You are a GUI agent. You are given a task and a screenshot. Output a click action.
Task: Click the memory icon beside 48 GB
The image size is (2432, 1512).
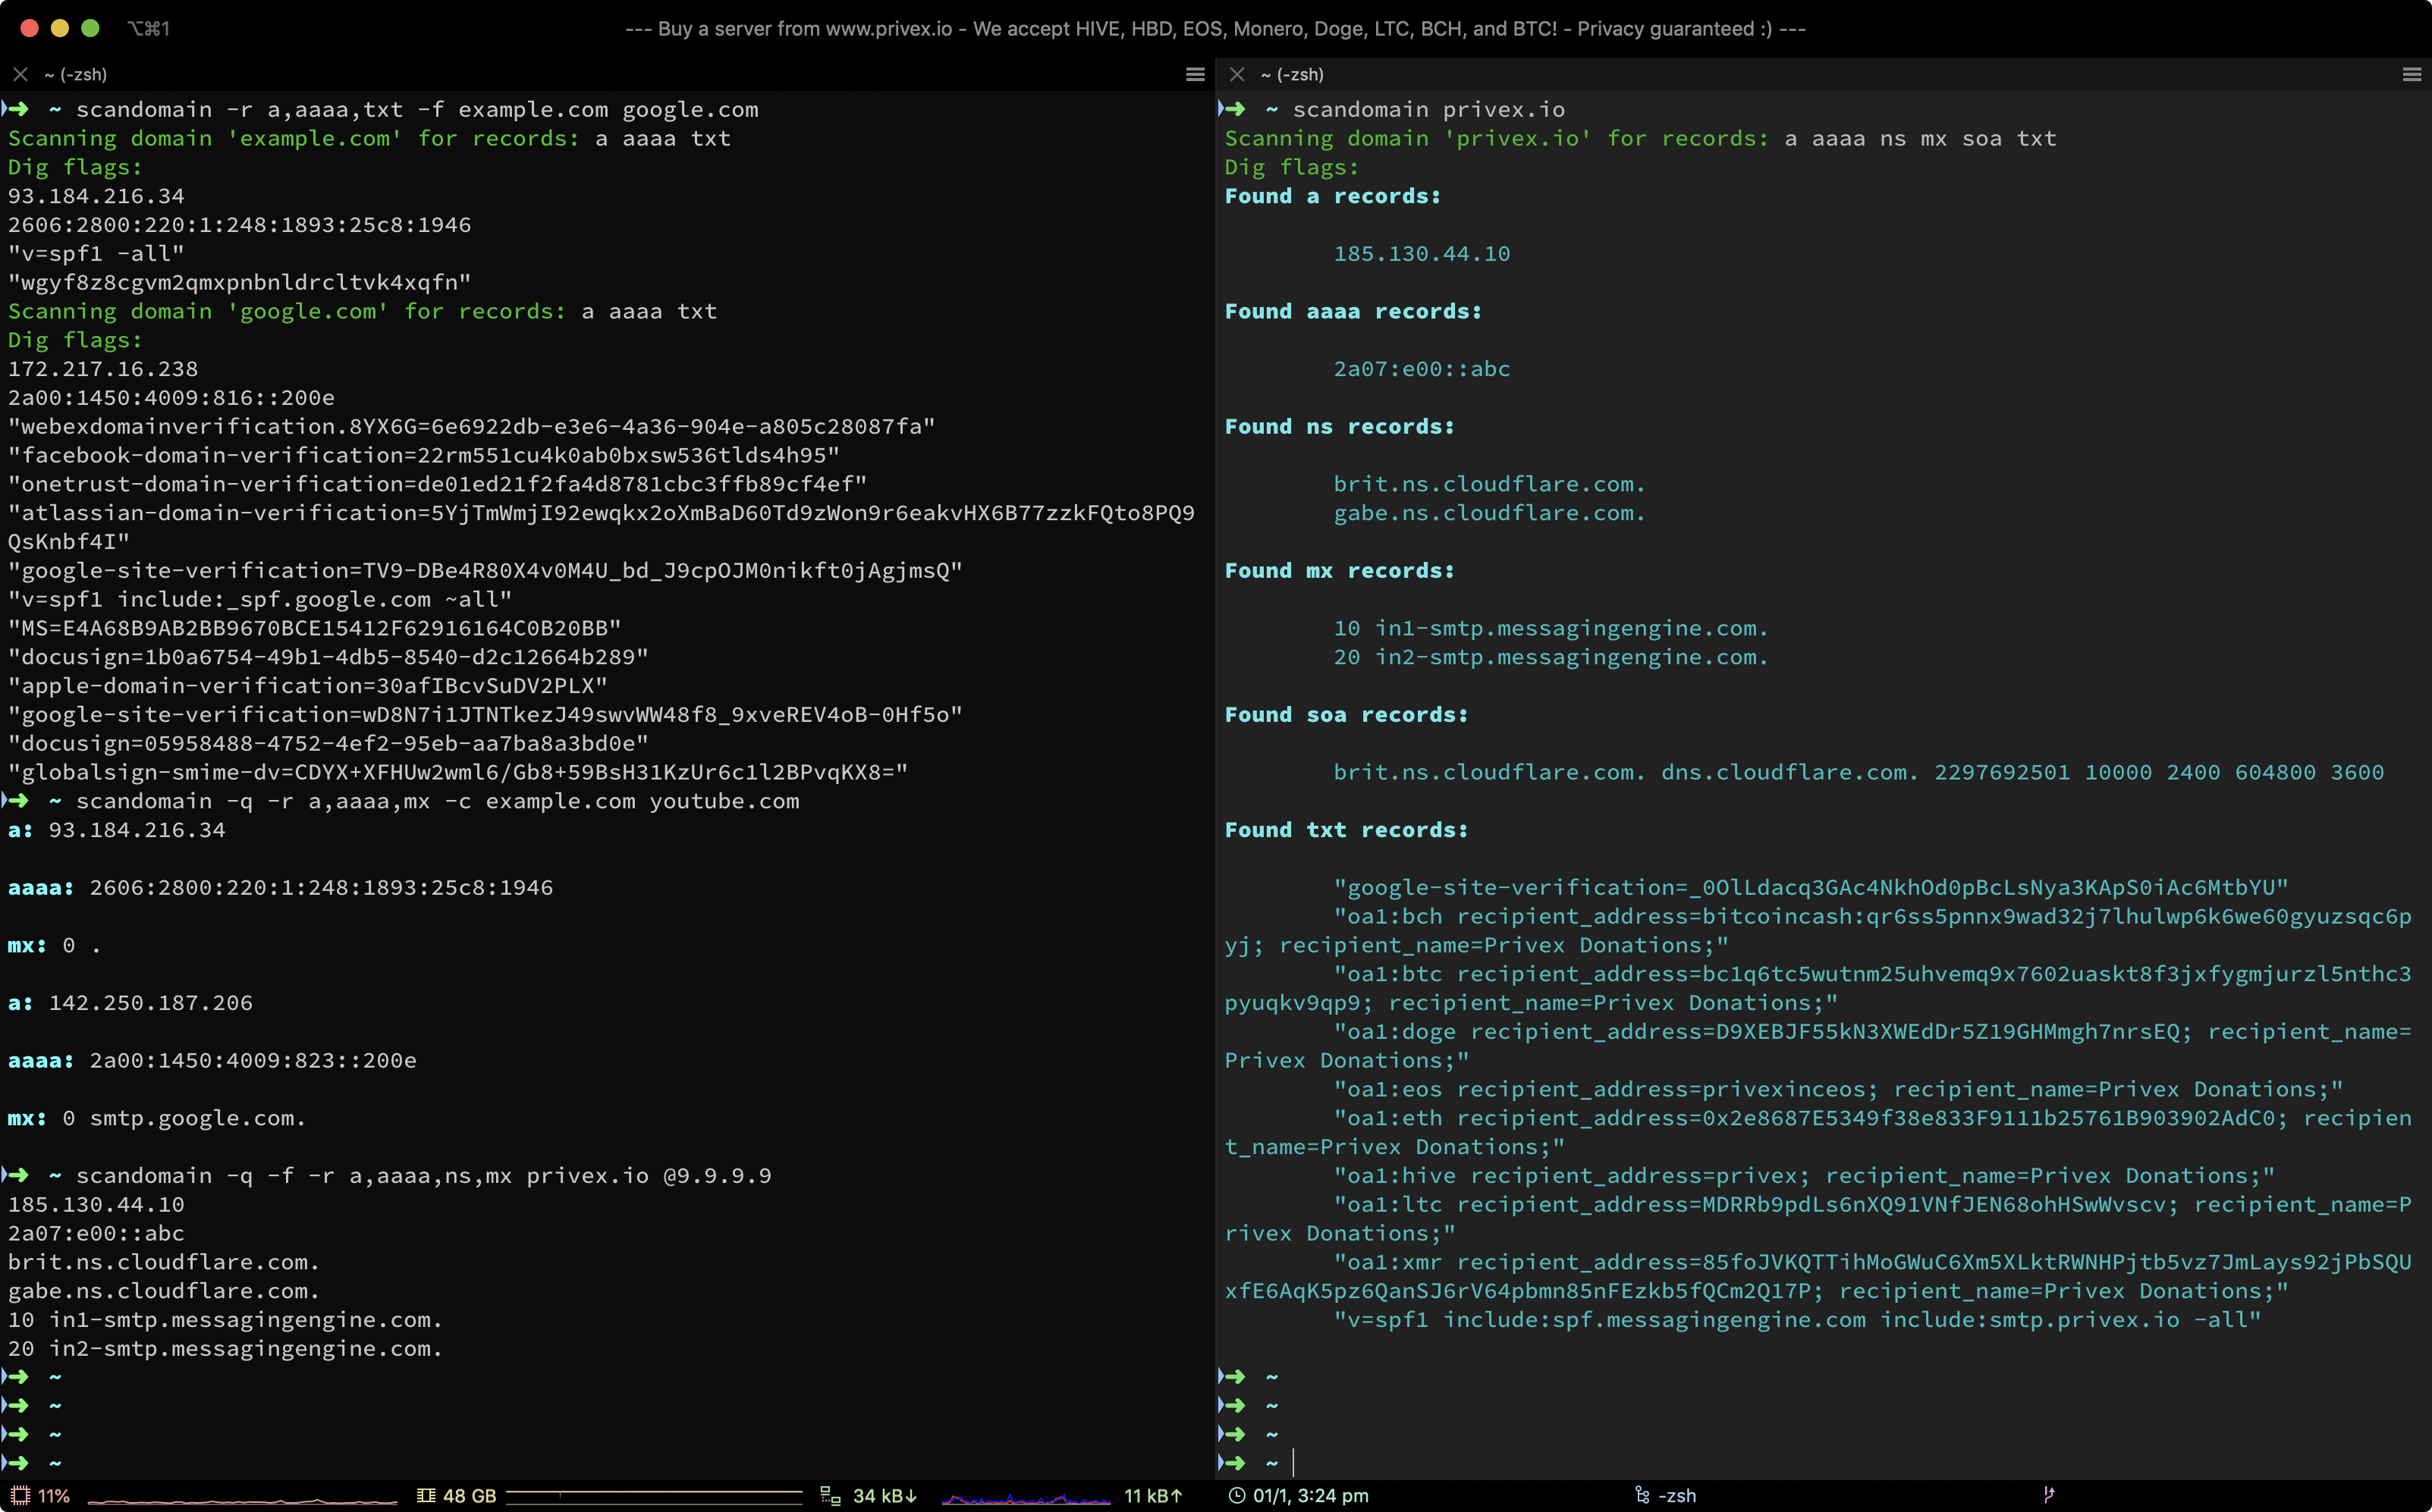click(425, 1496)
